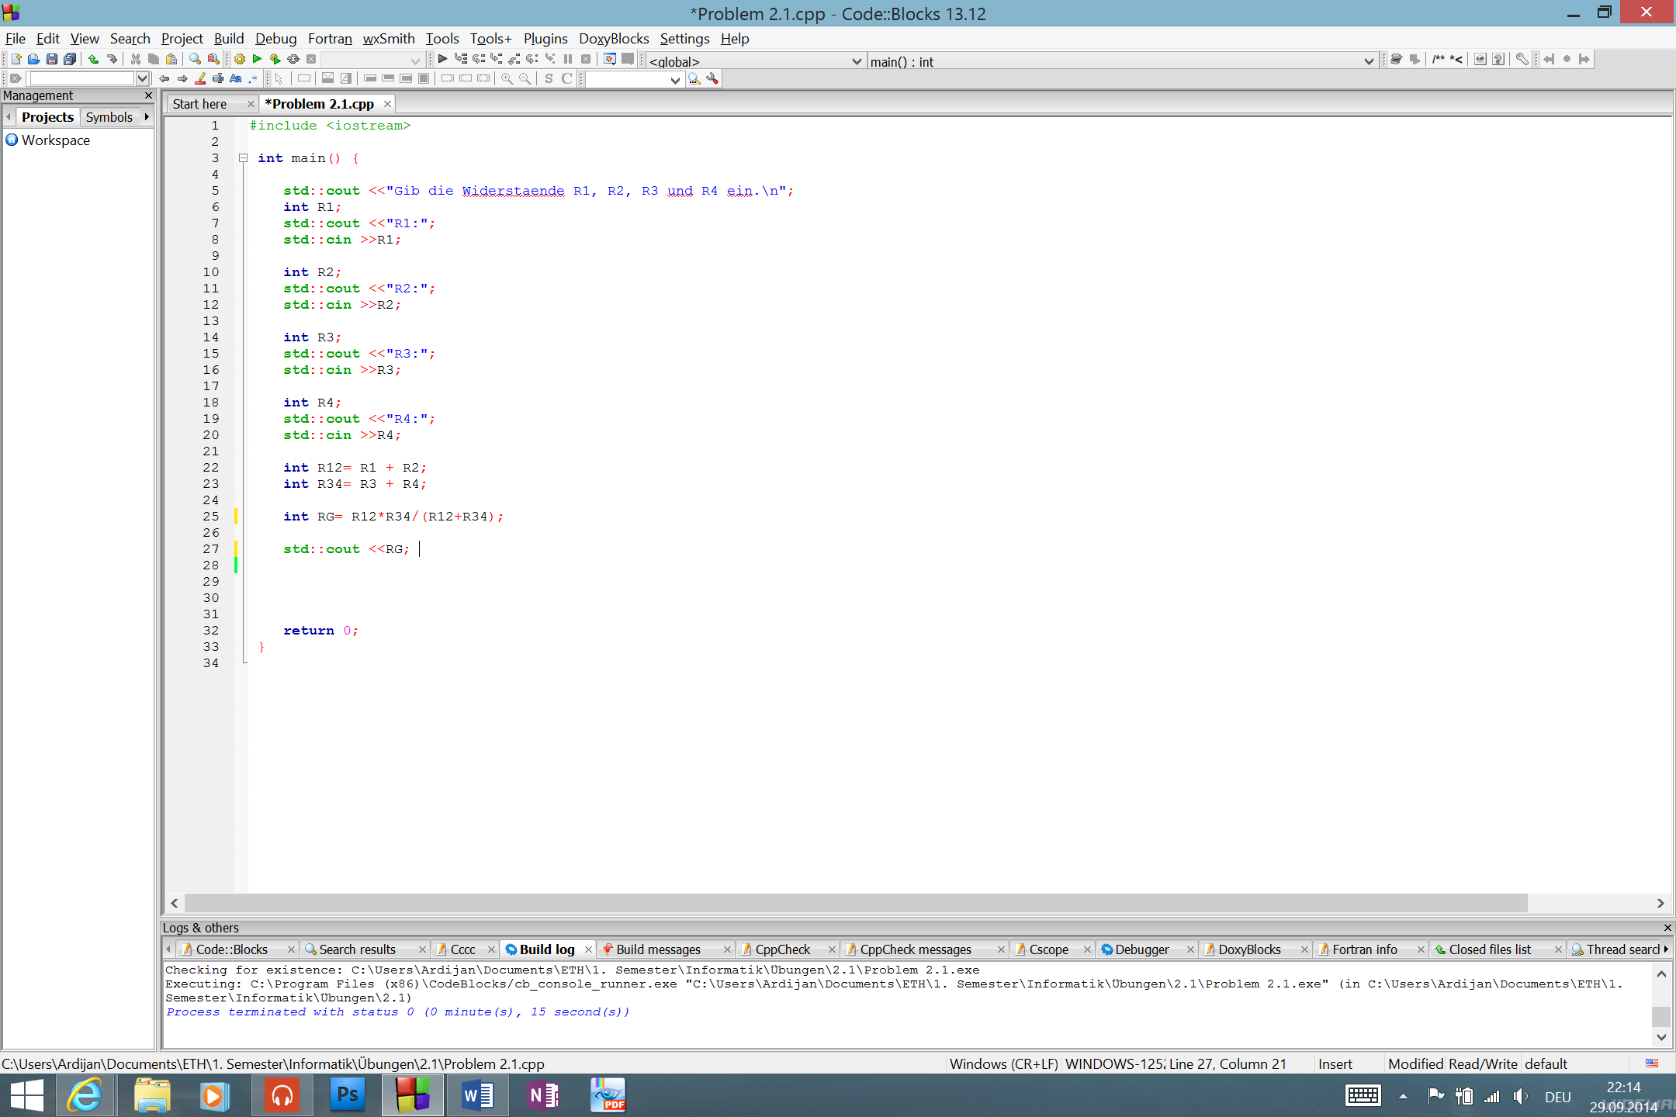
Task: Collapse the main() code fold on line 3
Action: click(243, 158)
